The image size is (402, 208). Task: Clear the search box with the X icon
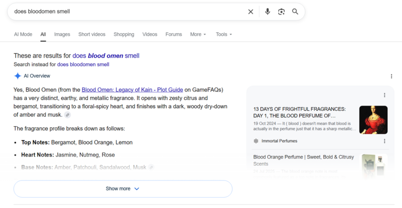click(x=251, y=12)
